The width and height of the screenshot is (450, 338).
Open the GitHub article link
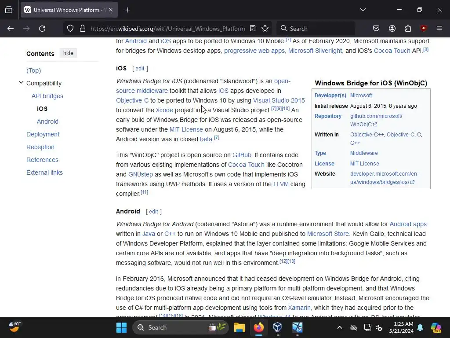242,155
